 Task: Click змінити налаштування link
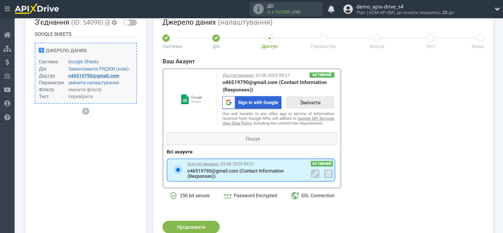(x=94, y=83)
